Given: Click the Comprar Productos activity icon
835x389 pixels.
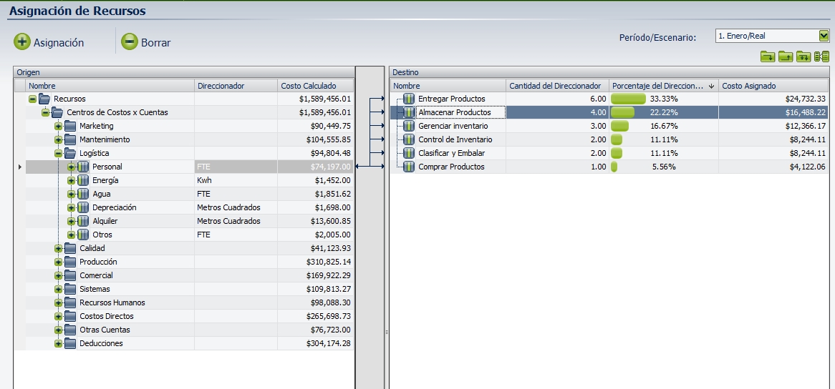Looking at the screenshot, I should point(409,167).
